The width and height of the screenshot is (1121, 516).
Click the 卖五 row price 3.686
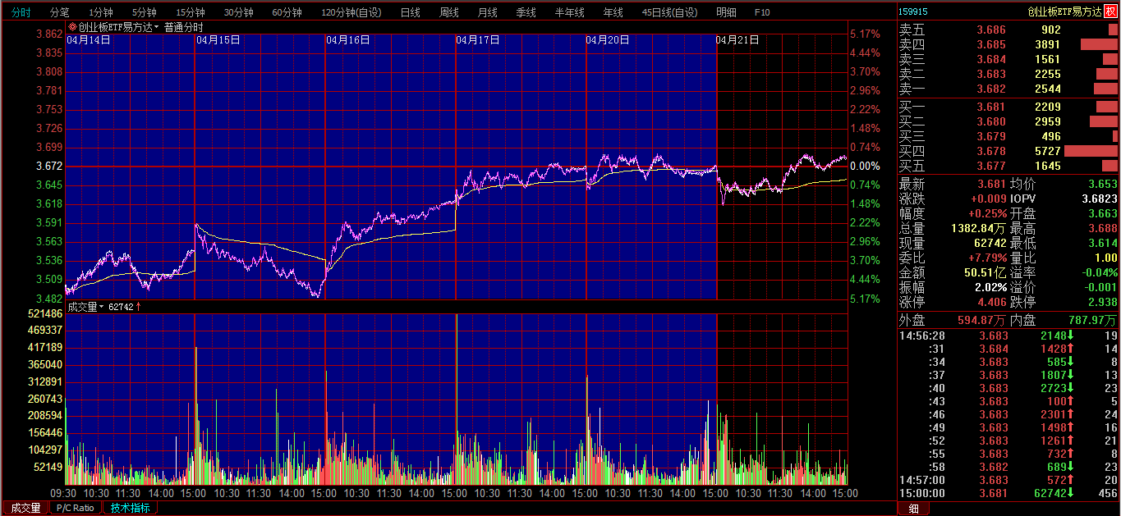[990, 30]
